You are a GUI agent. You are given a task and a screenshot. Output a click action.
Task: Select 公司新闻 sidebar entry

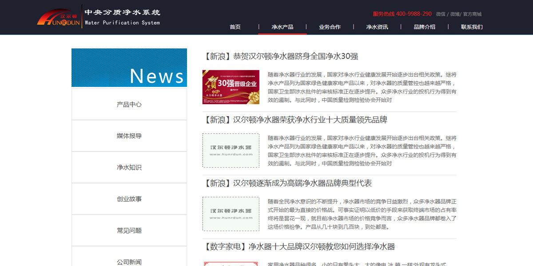tap(129, 262)
